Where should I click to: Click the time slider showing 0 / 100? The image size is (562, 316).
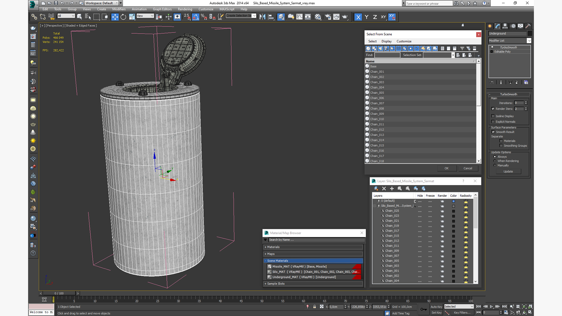(x=59, y=293)
